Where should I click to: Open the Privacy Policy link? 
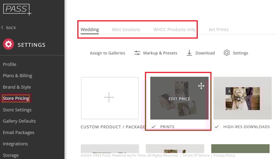(224, 155)
